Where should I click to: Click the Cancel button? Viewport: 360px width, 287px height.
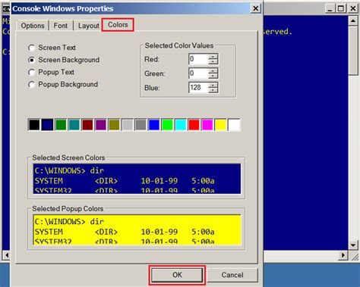(x=232, y=275)
